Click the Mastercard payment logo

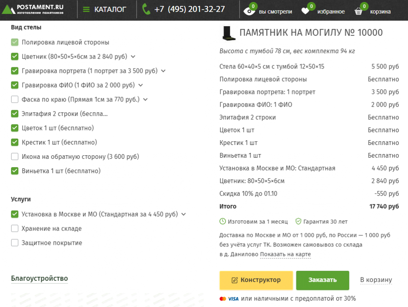click(223, 299)
